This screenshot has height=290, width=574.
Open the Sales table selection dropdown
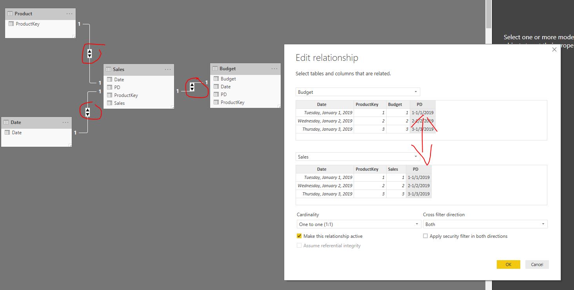click(x=358, y=157)
